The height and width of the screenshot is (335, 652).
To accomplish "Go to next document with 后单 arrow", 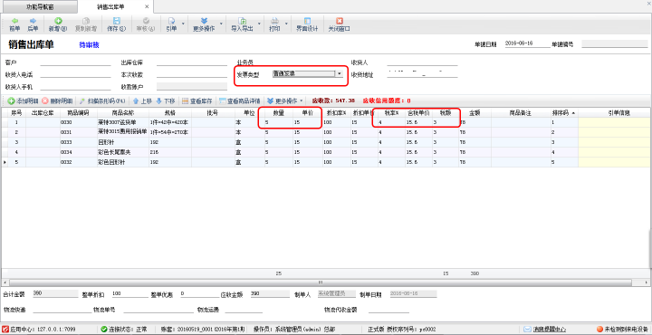I will [33, 24].
